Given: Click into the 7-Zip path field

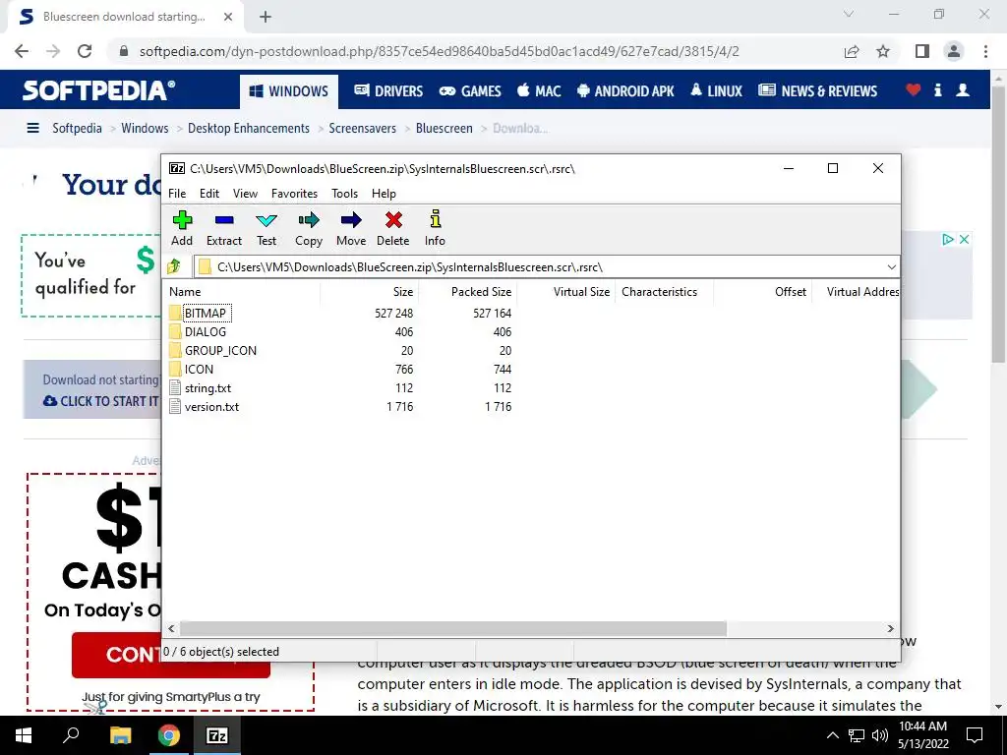Looking at the screenshot, I should [x=540, y=267].
